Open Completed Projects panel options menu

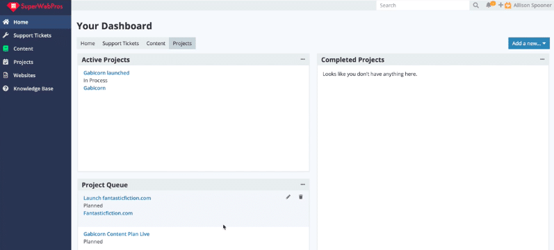point(542,59)
